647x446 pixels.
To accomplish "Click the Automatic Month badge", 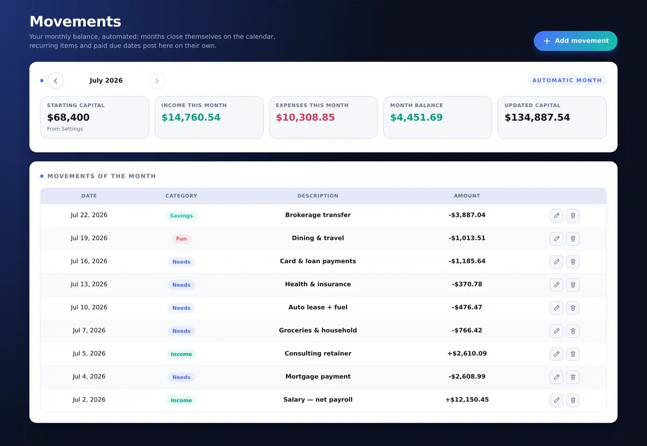I will click(x=567, y=80).
